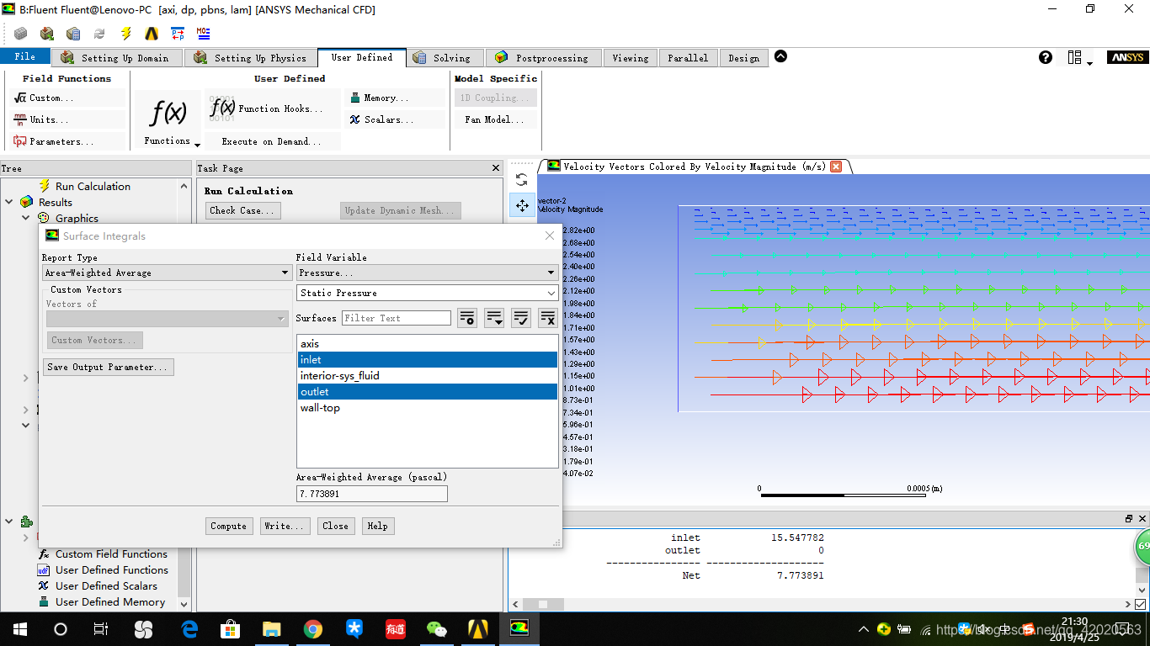The image size is (1150, 646).
Task: Close the Task Page panel
Action: pyautogui.click(x=496, y=168)
